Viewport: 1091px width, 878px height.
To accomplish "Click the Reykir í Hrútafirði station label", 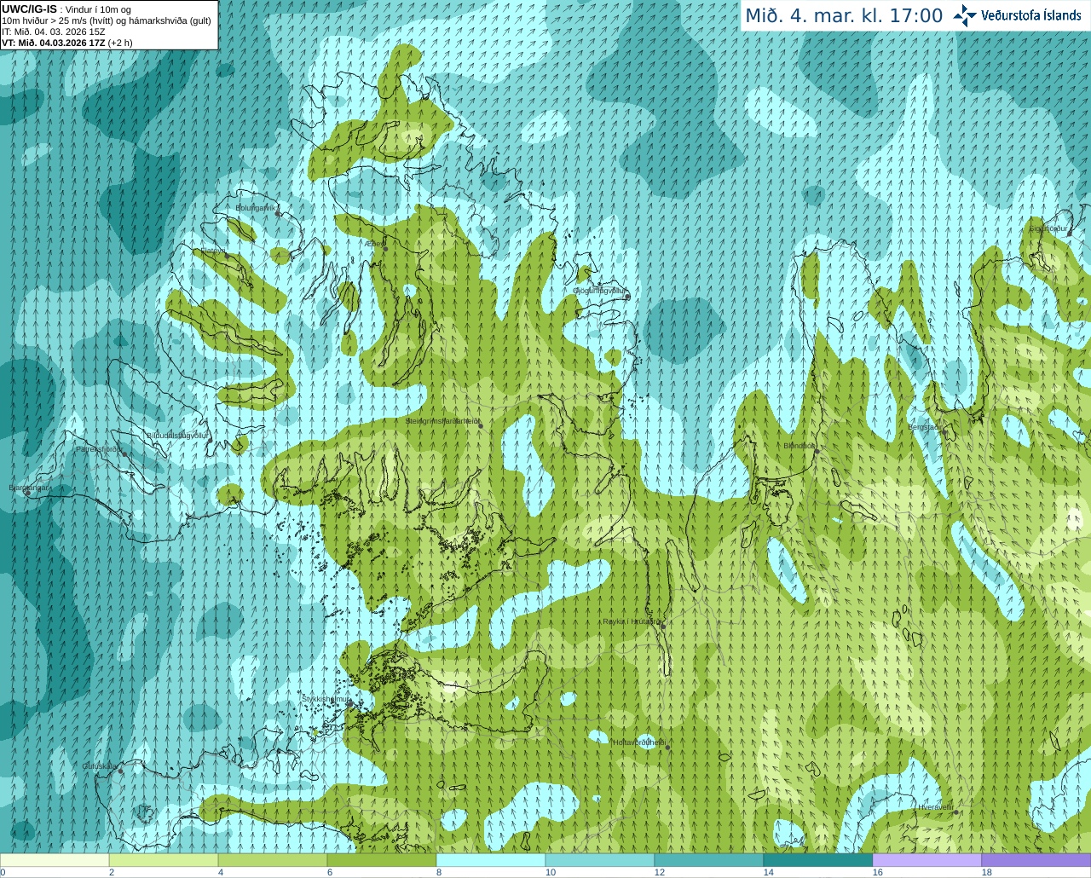I will point(632,621).
